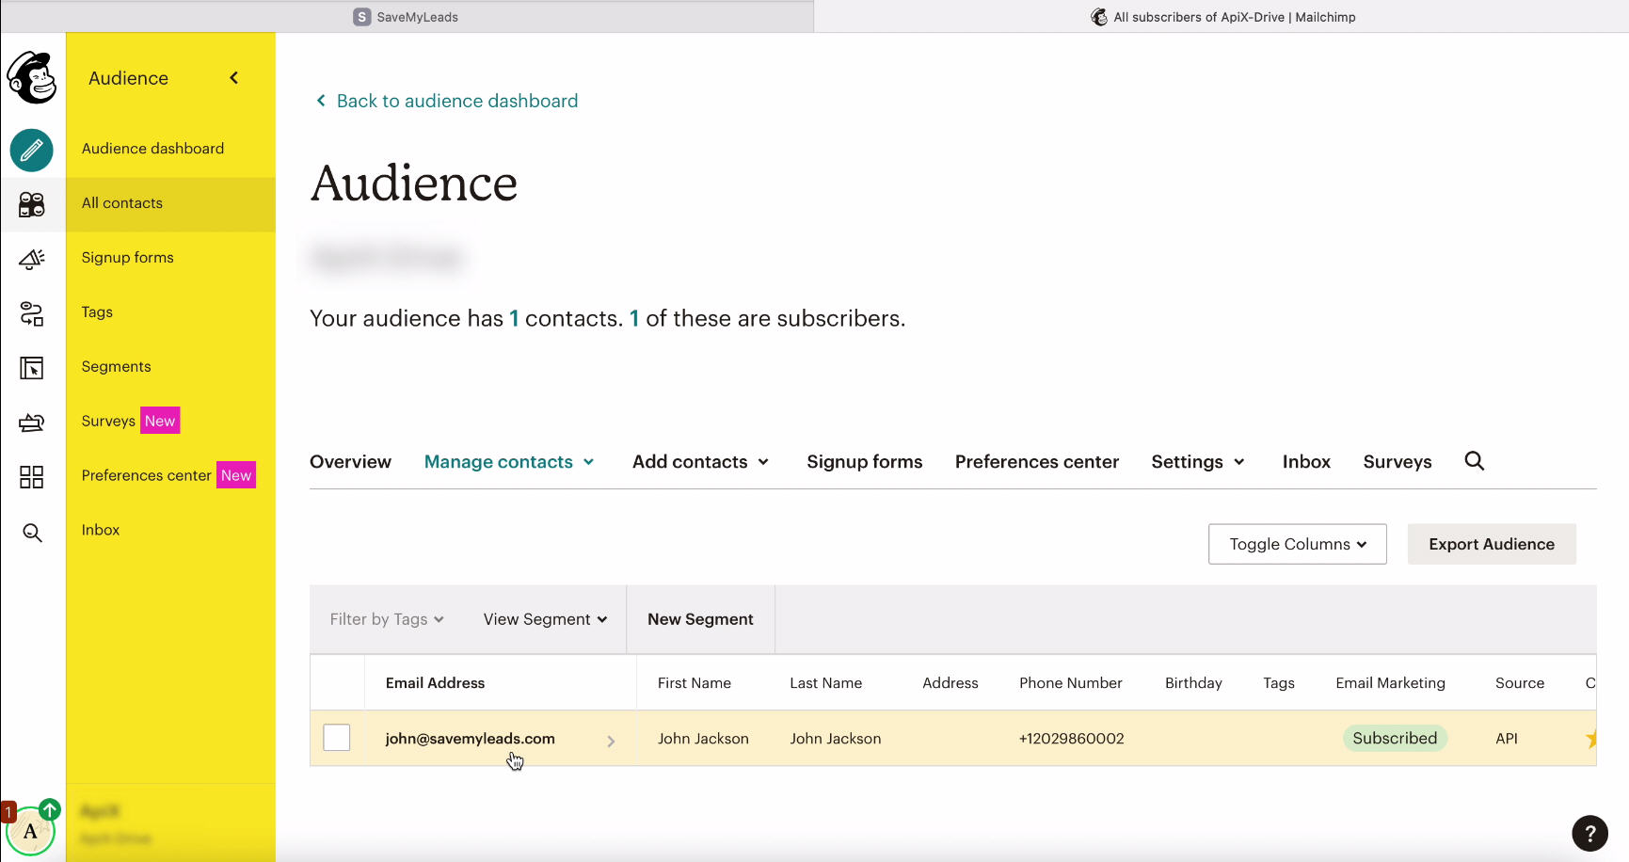Image resolution: width=1629 pixels, height=862 pixels.
Task: Open the Surveys tab
Action: tap(1397, 462)
